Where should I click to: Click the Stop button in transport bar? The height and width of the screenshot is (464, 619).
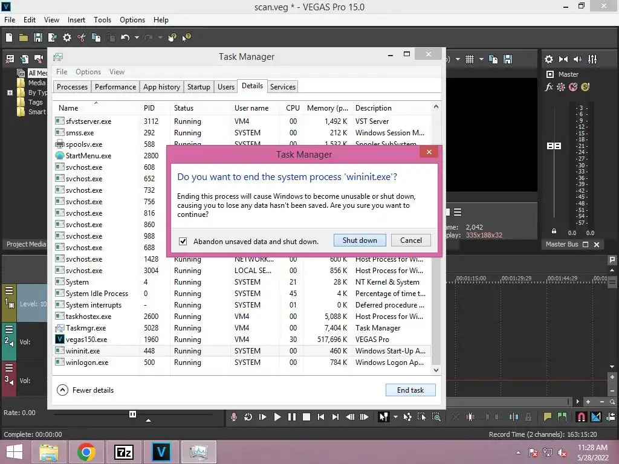tap(306, 417)
